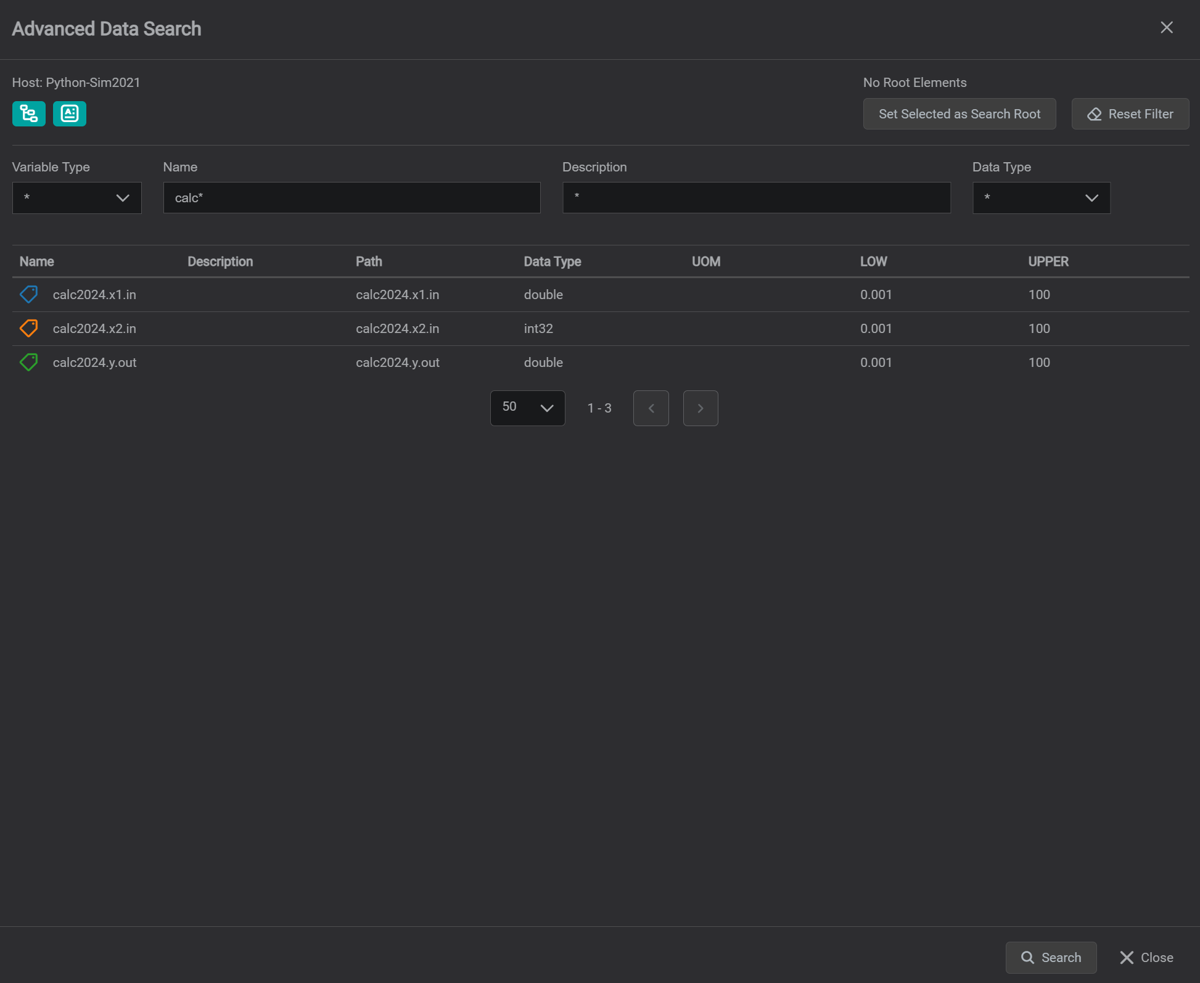Viewport: 1200px width, 983px height.
Task: Close the Advanced Data Search dialog with X
Action: 1167,28
